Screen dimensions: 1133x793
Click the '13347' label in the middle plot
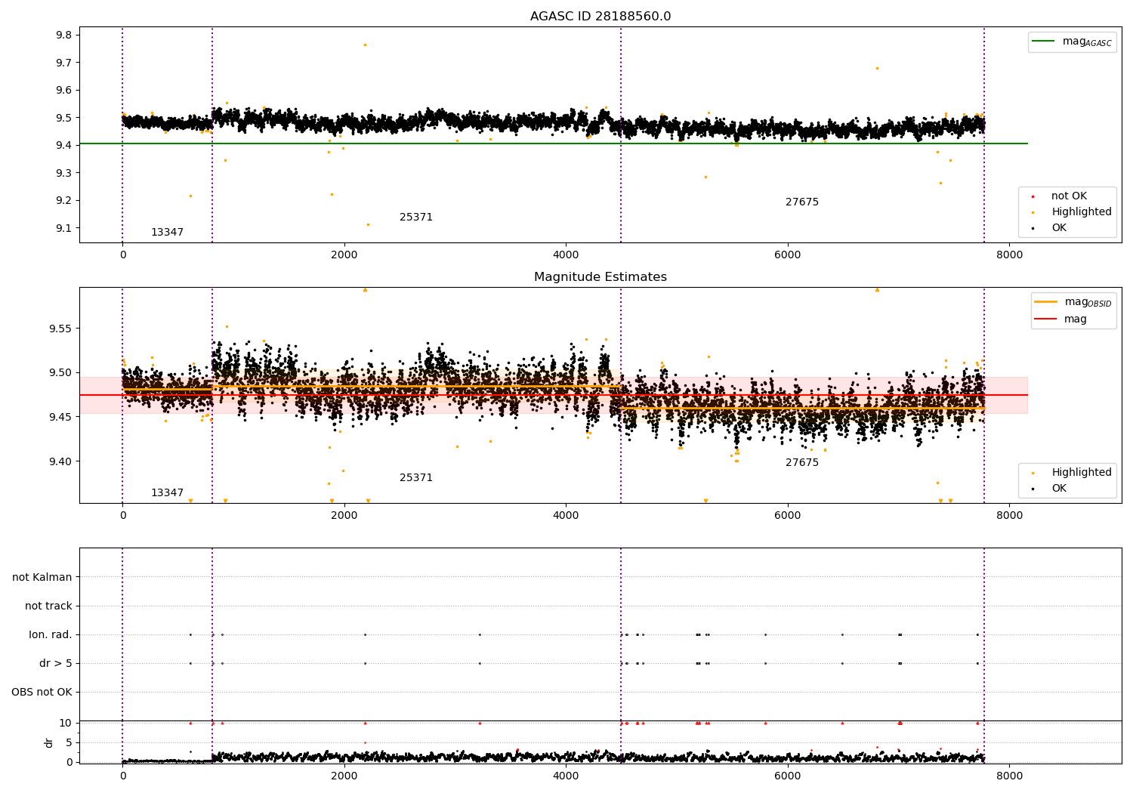(x=167, y=493)
